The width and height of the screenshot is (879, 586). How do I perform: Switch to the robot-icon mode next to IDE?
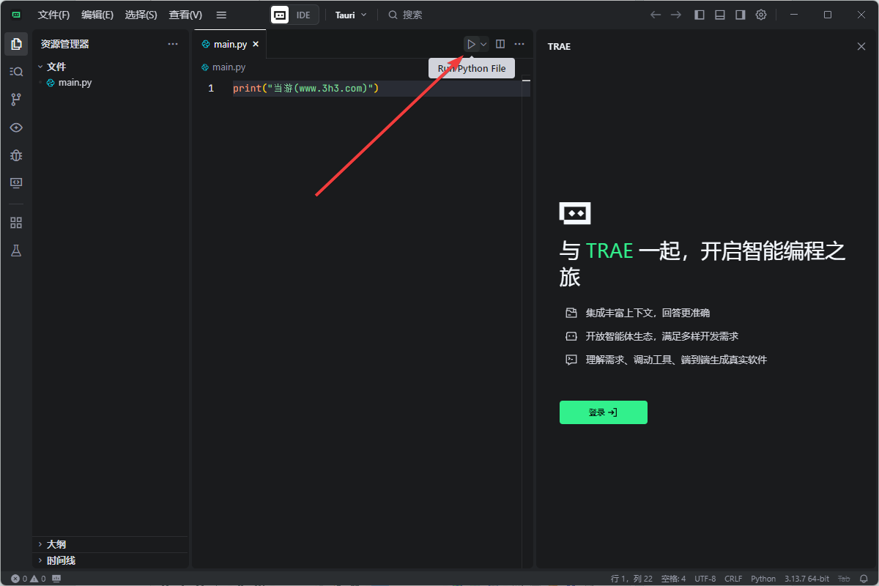click(280, 15)
